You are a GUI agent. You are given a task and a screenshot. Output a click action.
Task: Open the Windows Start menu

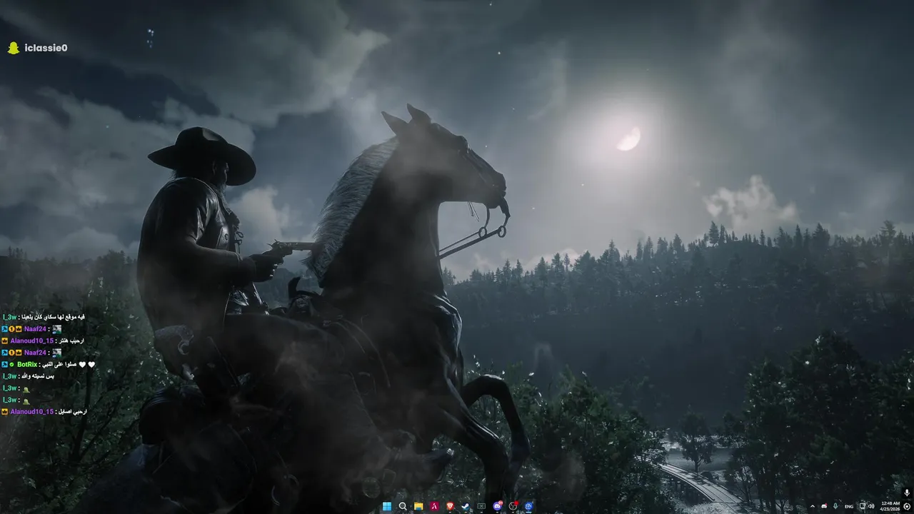coord(387,506)
